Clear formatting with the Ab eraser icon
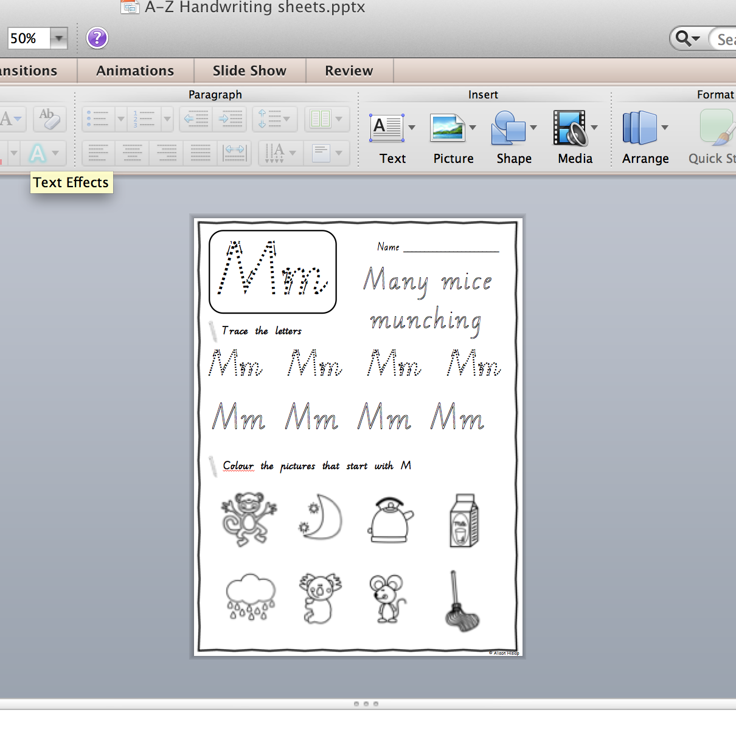Image resolution: width=736 pixels, height=755 pixels. click(x=49, y=119)
